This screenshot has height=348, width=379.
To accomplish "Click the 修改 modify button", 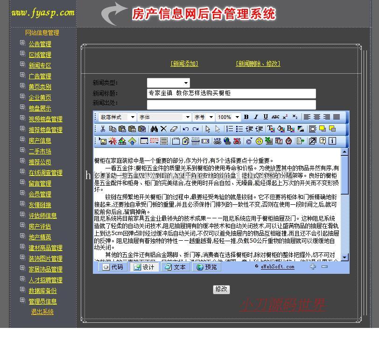I will pyautogui.click(x=221, y=289).
